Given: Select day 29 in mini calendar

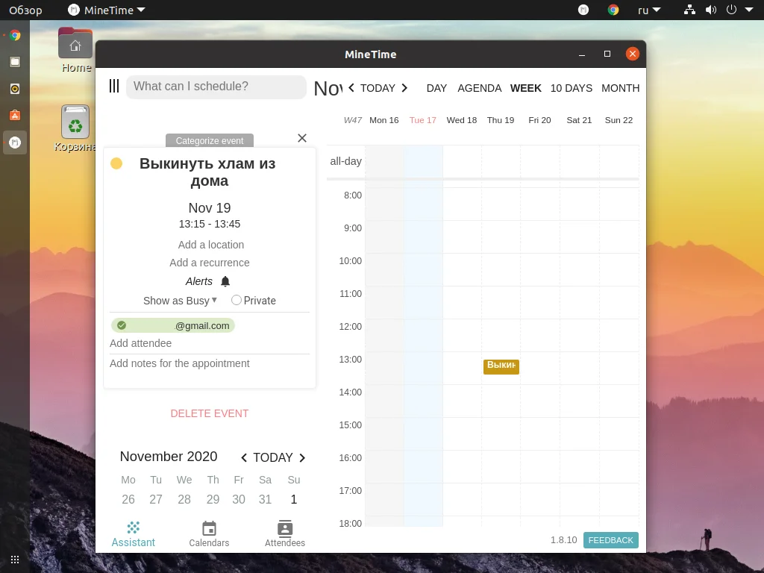Looking at the screenshot, I should click(213, 499).
